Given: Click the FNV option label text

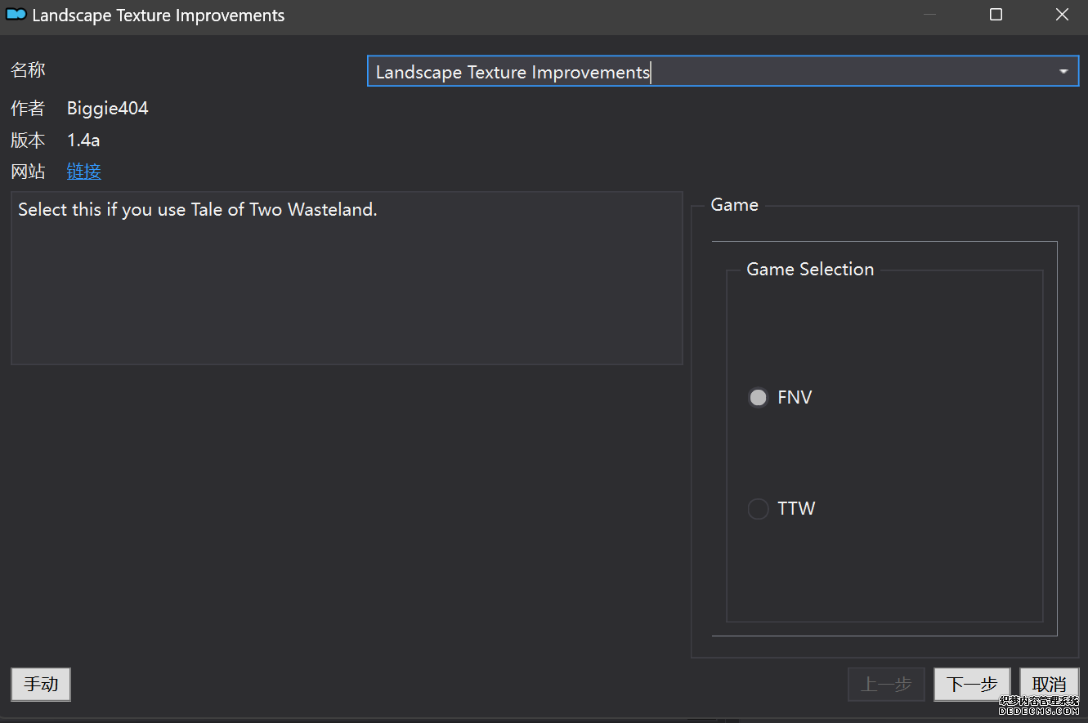Looking at the screenshot, I should coord(795,398).
